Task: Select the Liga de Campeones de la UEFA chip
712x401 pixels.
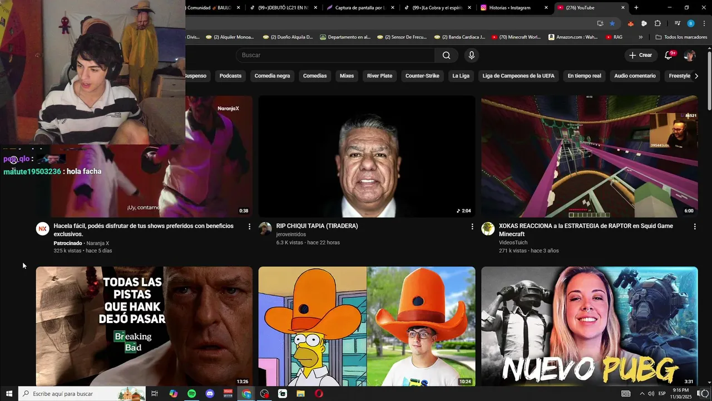Action: [x=518, y=76]
